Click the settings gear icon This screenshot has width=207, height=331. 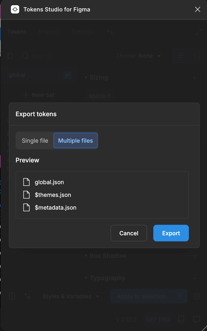(x=197, y=296)
